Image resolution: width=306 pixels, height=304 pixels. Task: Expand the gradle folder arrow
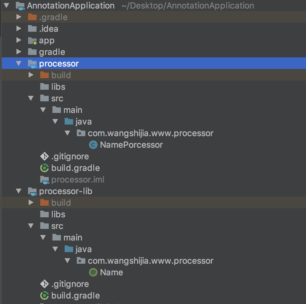coord(19,52)
